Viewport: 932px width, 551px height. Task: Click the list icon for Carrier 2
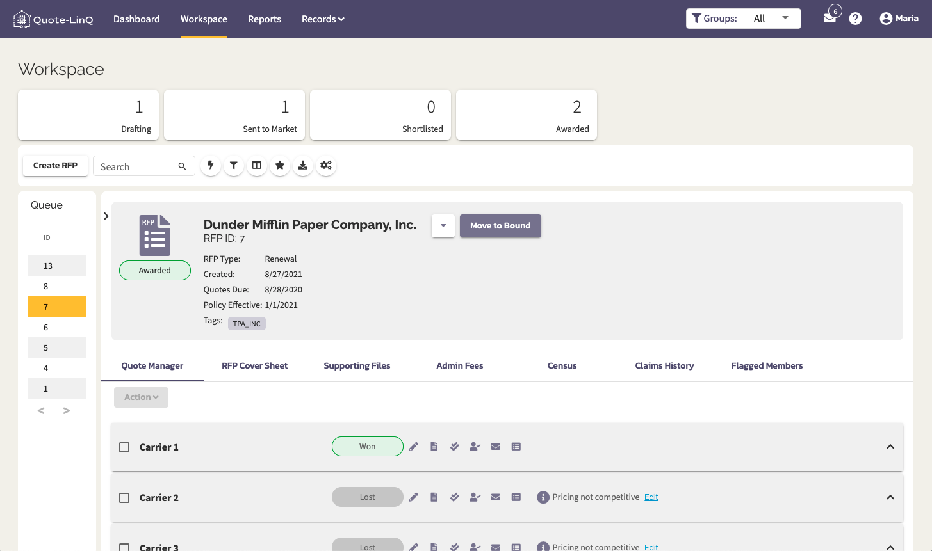click(516, 497)
